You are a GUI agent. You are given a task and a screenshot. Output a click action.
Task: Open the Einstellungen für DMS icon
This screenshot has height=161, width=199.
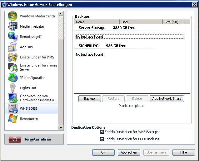click(13, 57)
